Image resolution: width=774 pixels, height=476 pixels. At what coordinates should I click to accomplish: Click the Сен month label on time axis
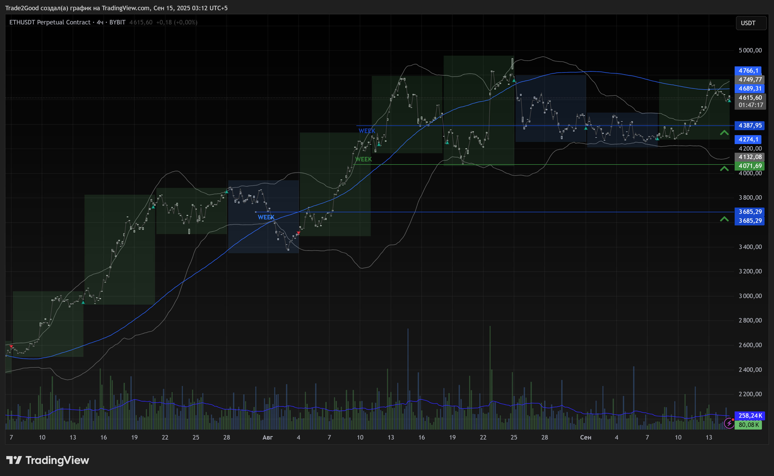pyautogui.click(x=585, y=437)
